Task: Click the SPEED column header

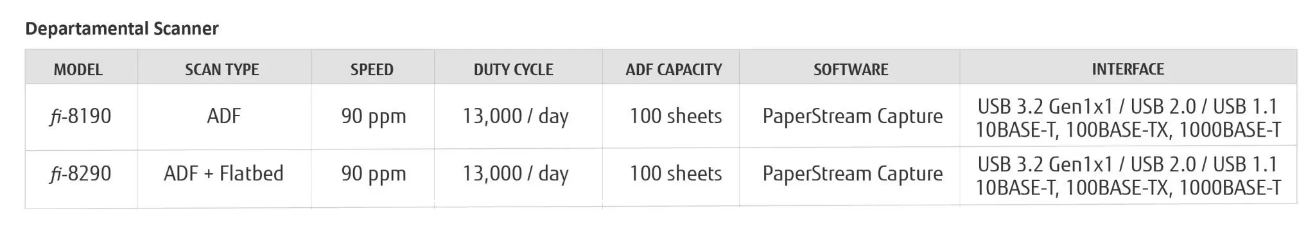Action: (x=372, y=69)
